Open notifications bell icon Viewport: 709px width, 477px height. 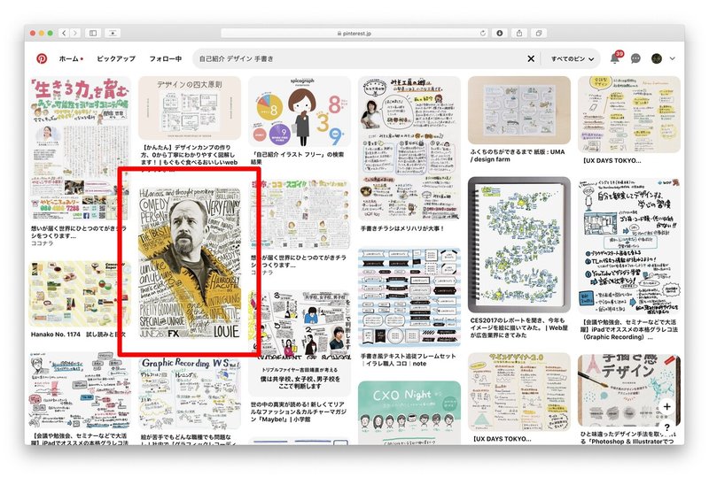pyautogui.click(x=615, y=58)
